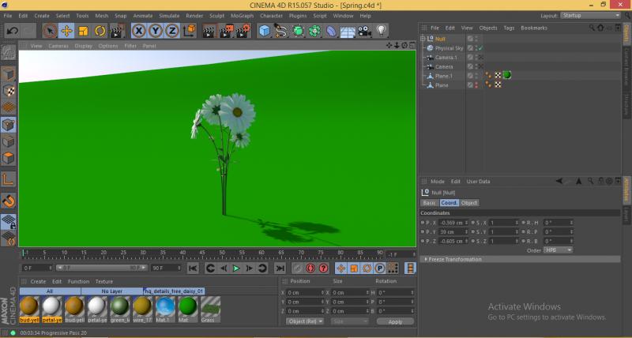Open the rotation Order HPB dropdown

click(558, 250)
